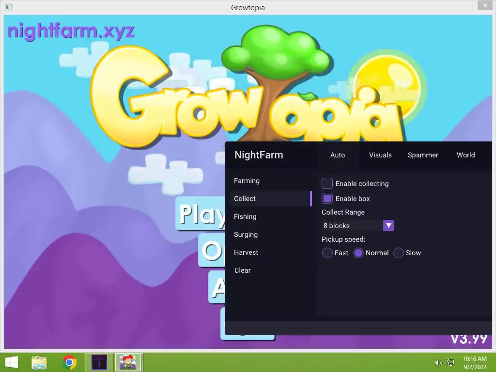Click the 8 blocks combo box field
The image size is (496, 372).
pos(358,226)
